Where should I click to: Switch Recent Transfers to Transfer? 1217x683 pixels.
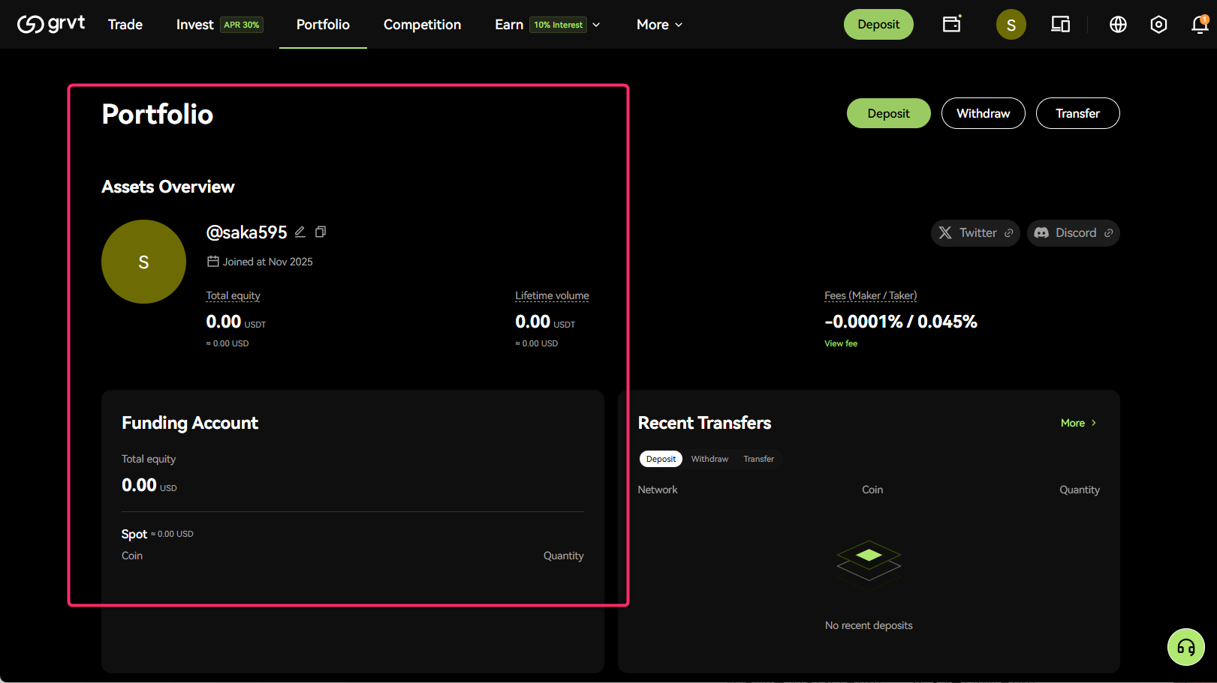pyautogui.click(x=758, y=459)
